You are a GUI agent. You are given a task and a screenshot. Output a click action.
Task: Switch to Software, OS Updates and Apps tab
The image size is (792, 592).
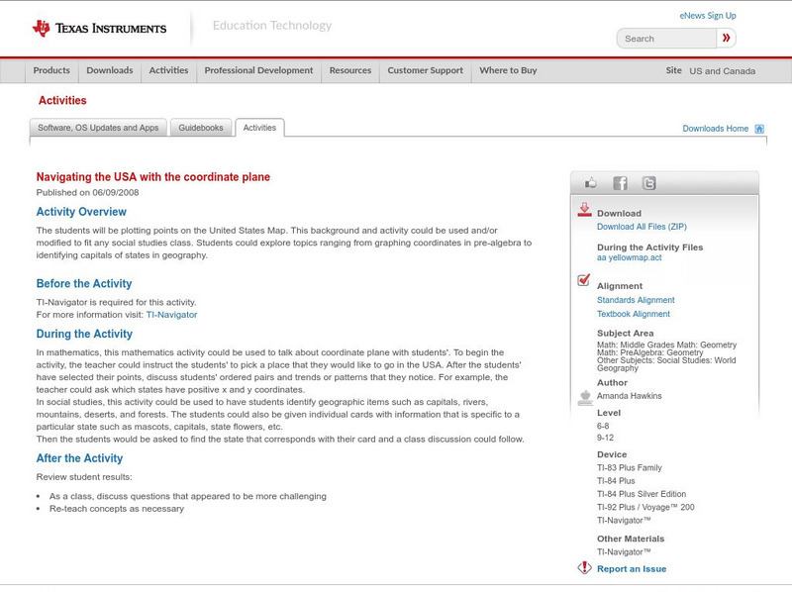point(98,128)
